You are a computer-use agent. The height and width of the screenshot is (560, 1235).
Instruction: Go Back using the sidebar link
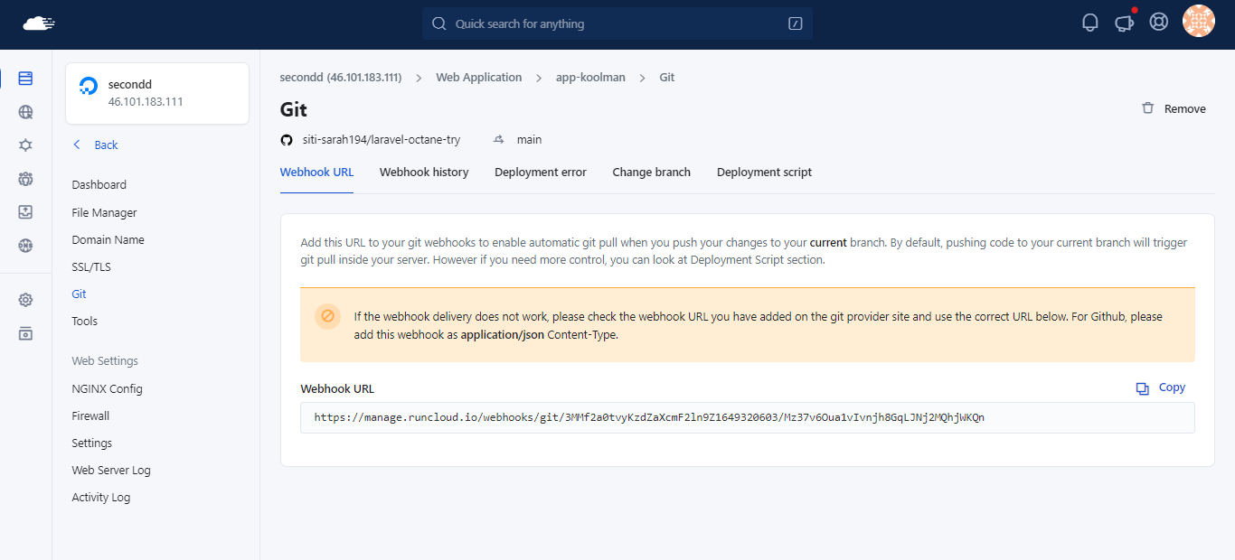[96, 145]
